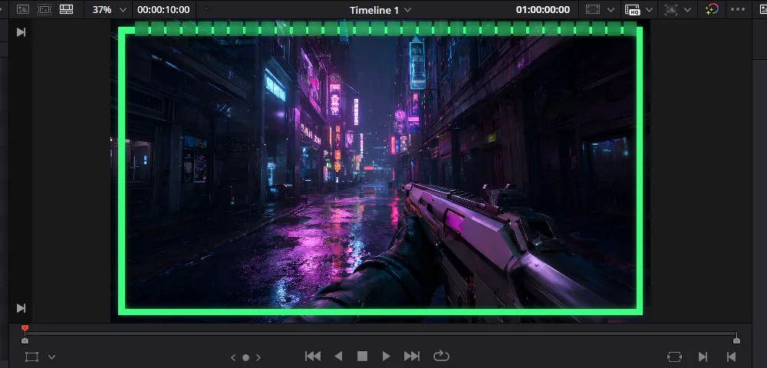Click the lower skip-to-end arrow icon
The width and height of the screenshot is (767, 368).
(x=21, y=308)
